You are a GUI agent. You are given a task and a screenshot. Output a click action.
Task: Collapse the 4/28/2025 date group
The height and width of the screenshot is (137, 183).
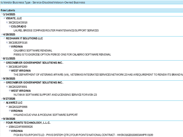2,34
